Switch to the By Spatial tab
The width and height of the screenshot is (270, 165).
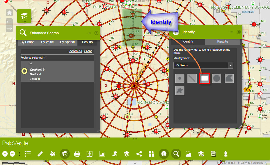coord(67,42)
